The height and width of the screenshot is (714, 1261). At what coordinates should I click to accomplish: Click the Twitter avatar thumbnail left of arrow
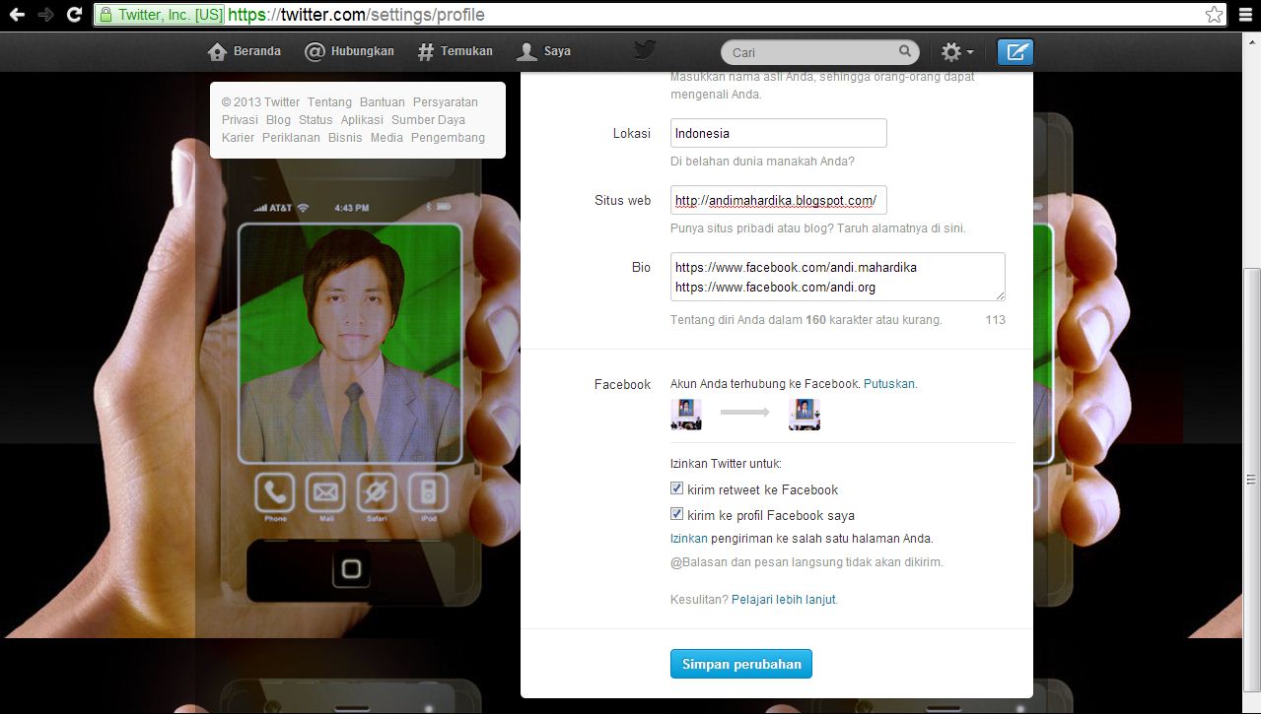pos(686,414)
